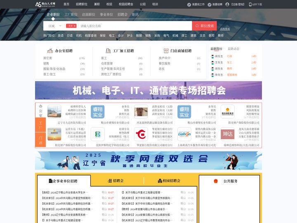Image resolution: width=297 pixels, height=223 pixels.
Task: Click hot position keyword 档案查询
Action: pyautogui.click(x=91, y=36)
